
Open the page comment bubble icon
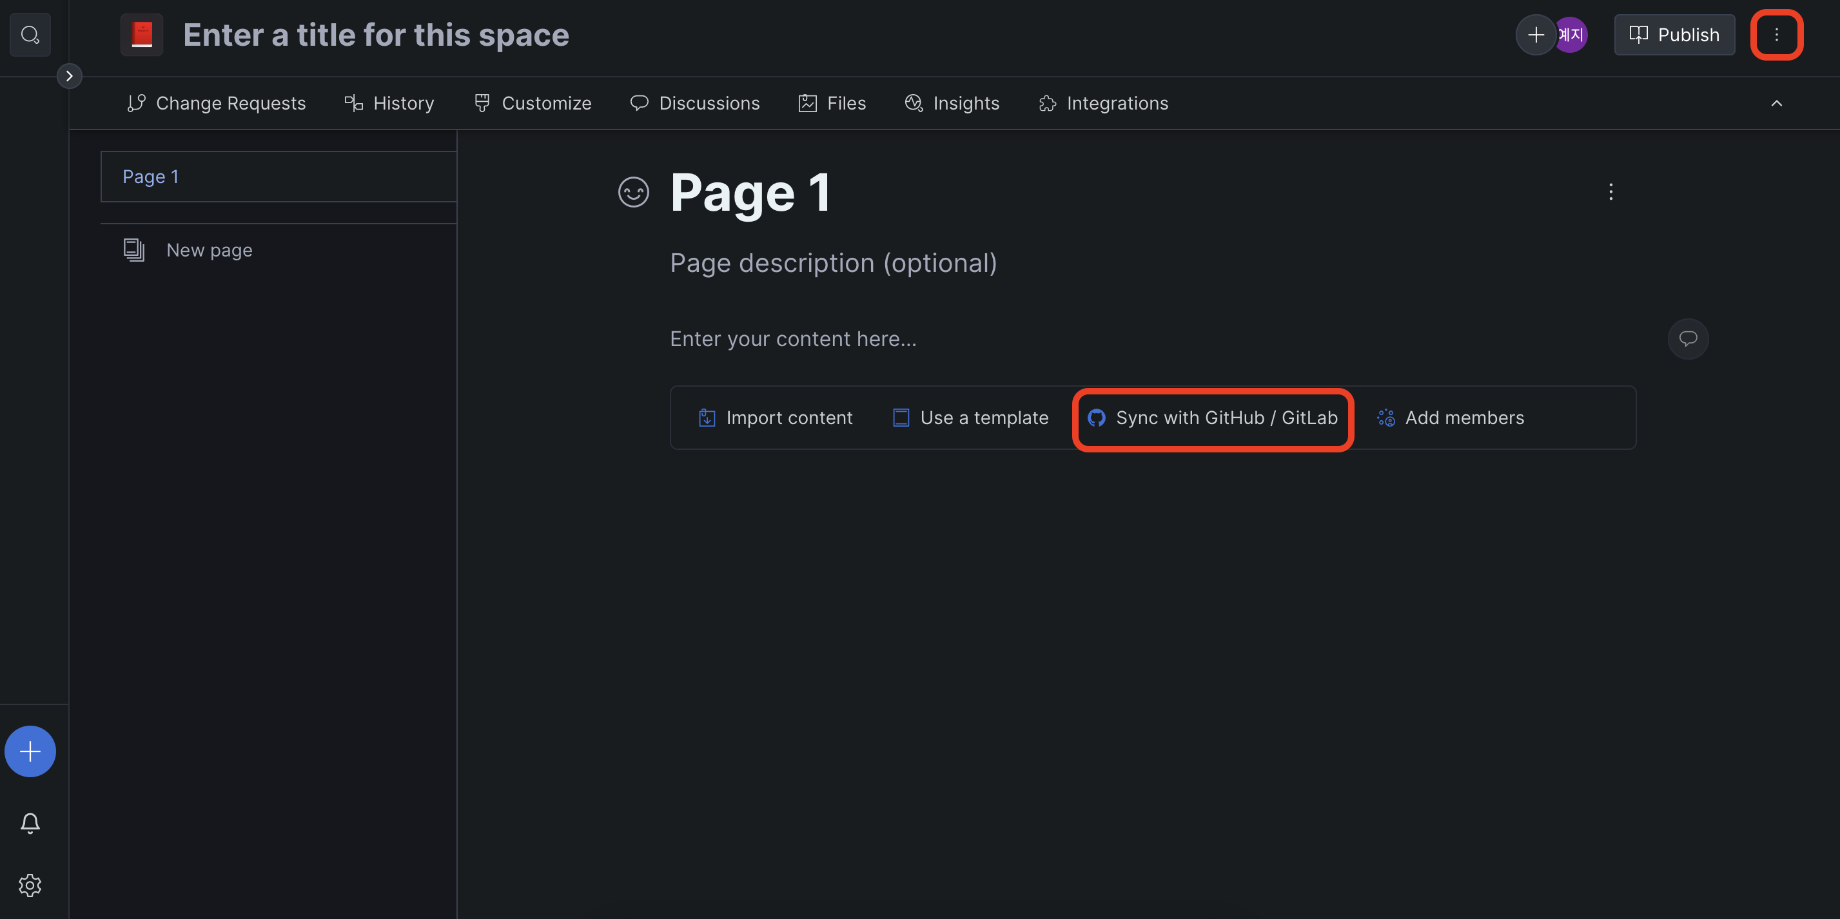(x=1687, y=338)
